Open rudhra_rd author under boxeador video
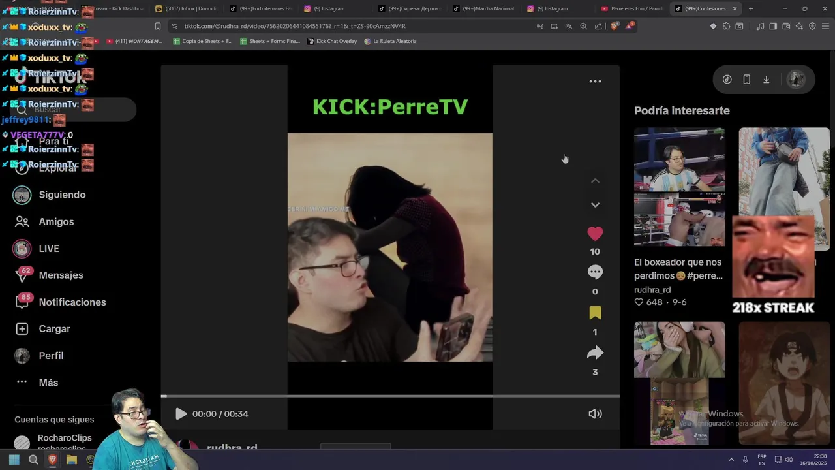Screen dimensions: 835x470 click(x=652, y=290)
